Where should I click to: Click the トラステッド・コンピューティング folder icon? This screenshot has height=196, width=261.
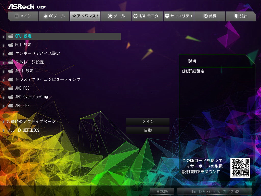(x=11, y=80)
